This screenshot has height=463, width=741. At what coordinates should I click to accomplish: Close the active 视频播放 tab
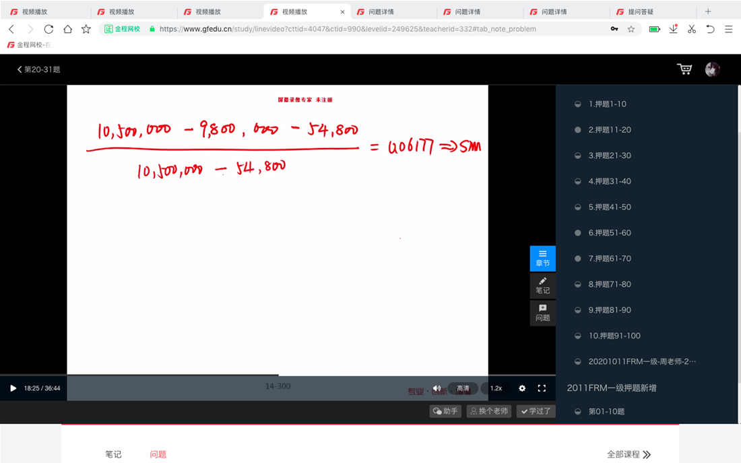(x=343, y=12)
